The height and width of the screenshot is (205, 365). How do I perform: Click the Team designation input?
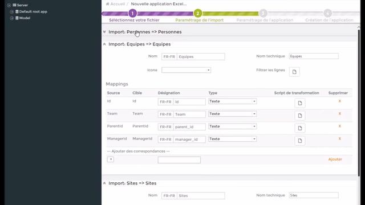[x=189, y=114]
